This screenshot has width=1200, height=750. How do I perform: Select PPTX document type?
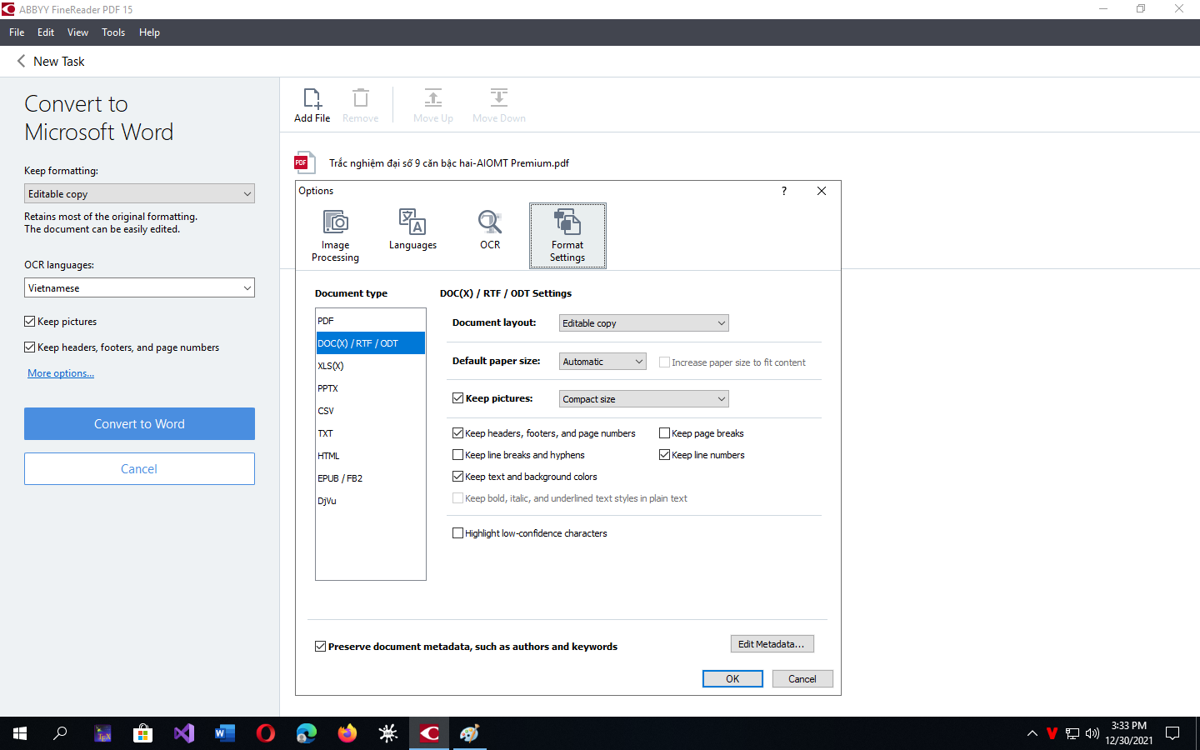[x=370, y=388]
